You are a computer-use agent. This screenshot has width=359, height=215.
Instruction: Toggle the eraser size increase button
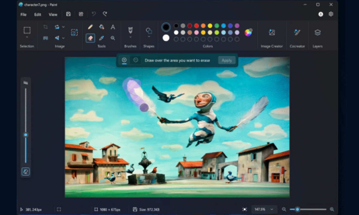(124, 60)
